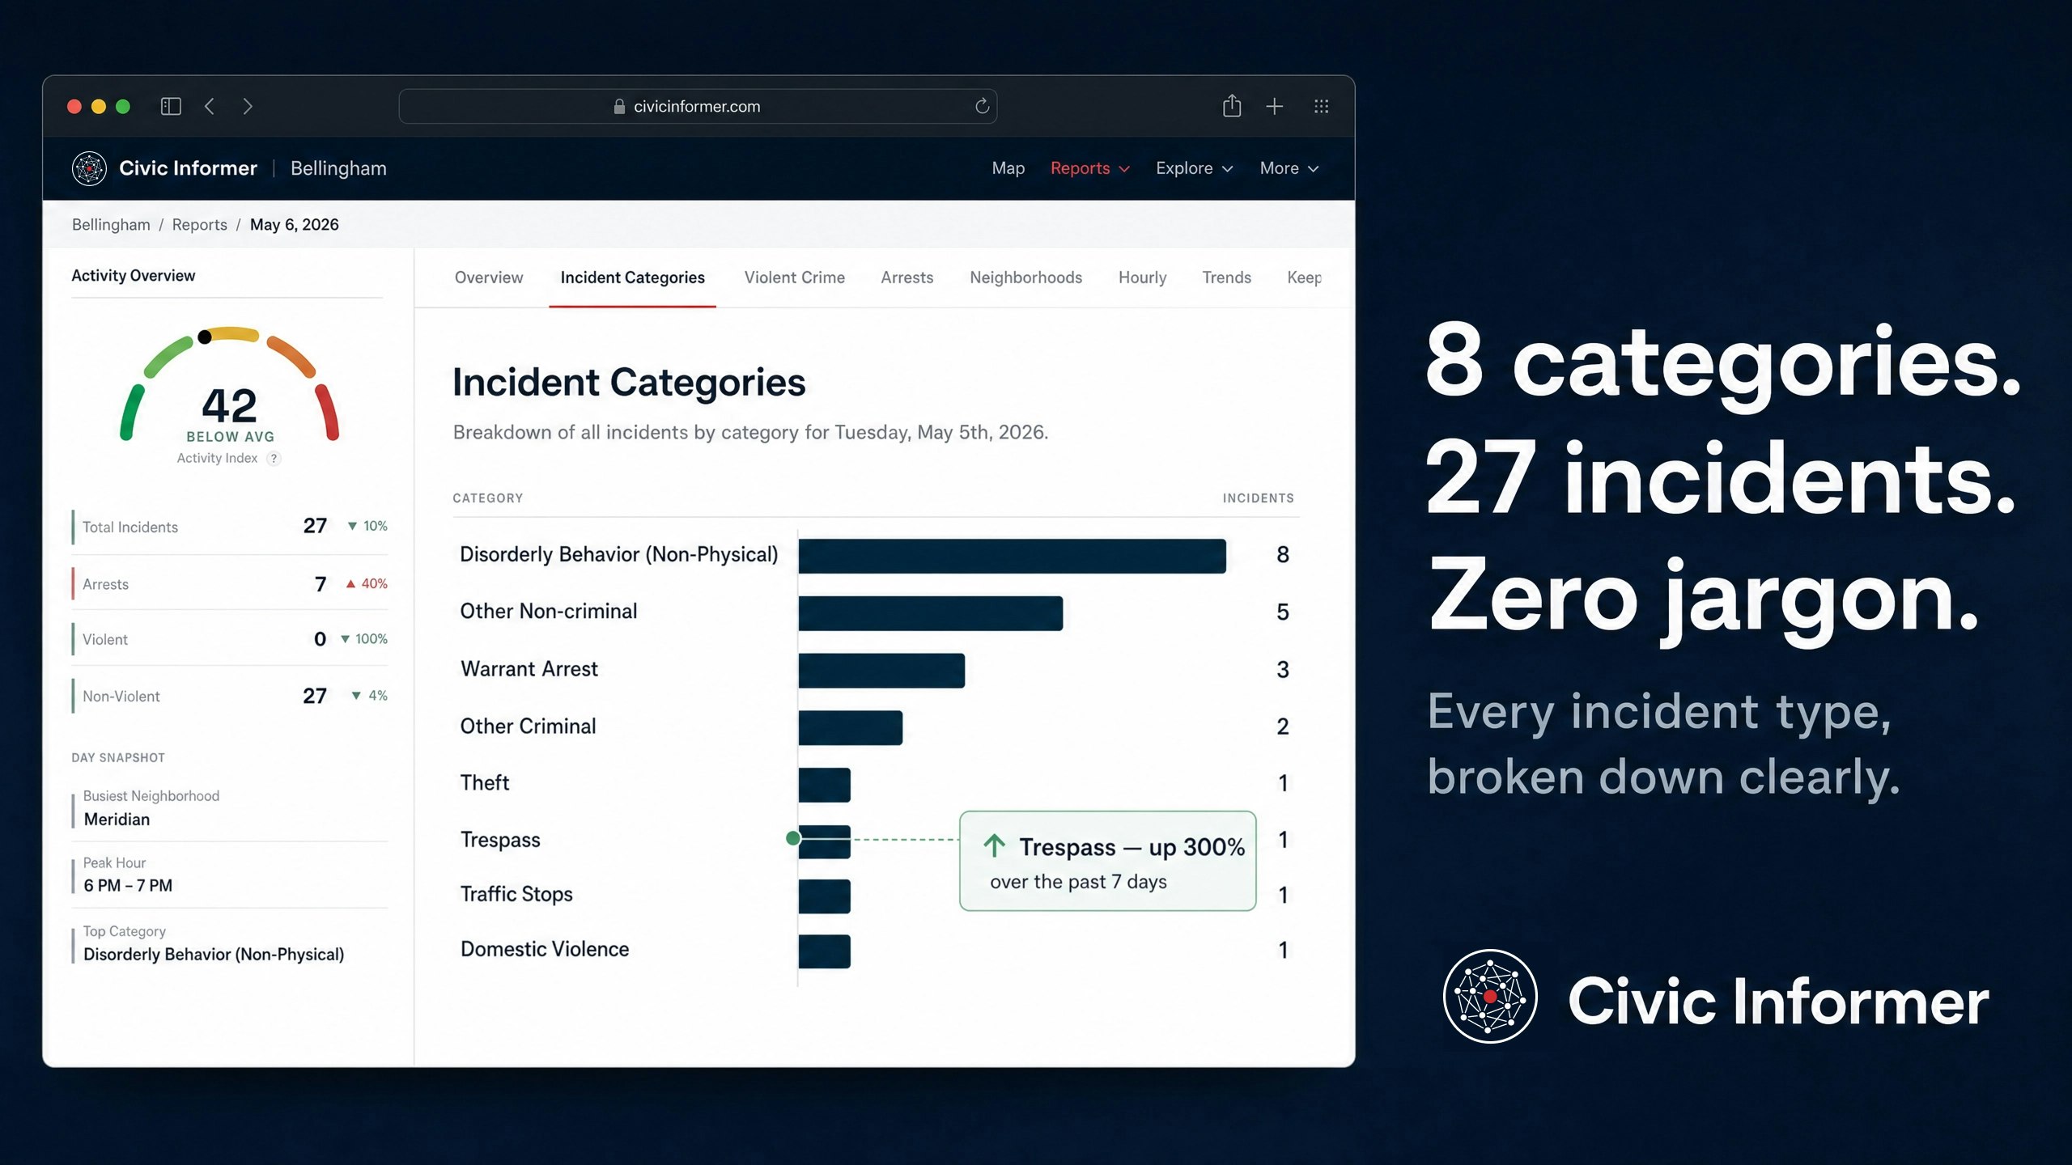The image size is (2072, 1165).
Task: Click the Incident Categories page heading
Action: click(629, 383)
